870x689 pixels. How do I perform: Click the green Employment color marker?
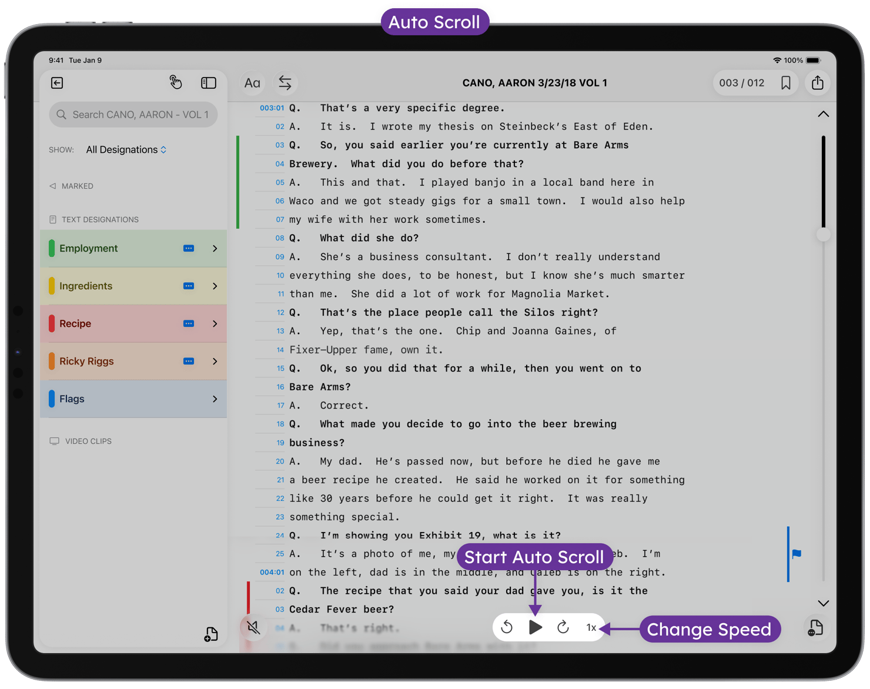pyautogui.click(x=52, y=249)
